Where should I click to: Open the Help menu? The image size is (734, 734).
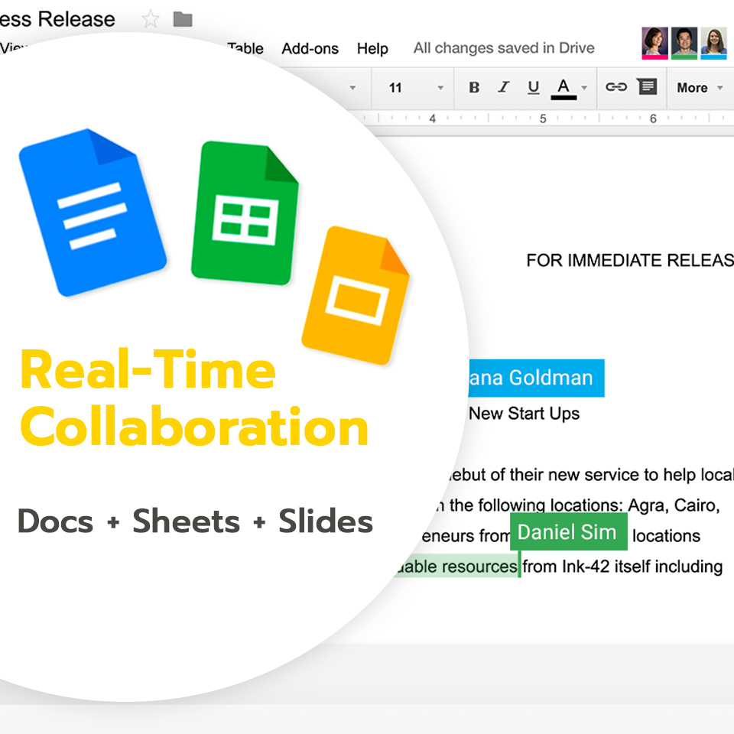[372, 48]
